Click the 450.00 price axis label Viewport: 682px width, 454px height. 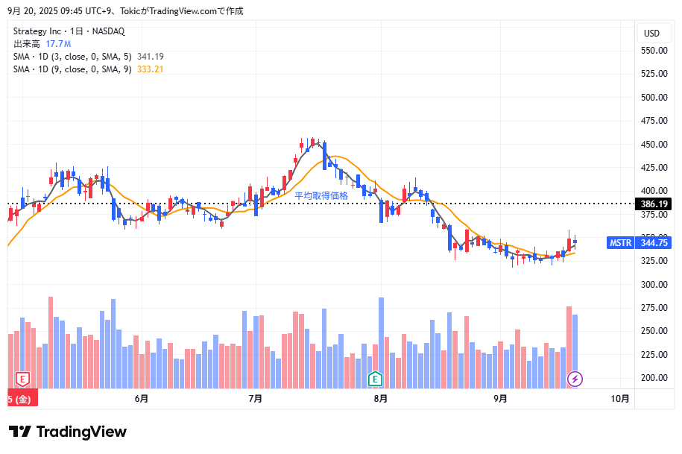pos(654,145)
